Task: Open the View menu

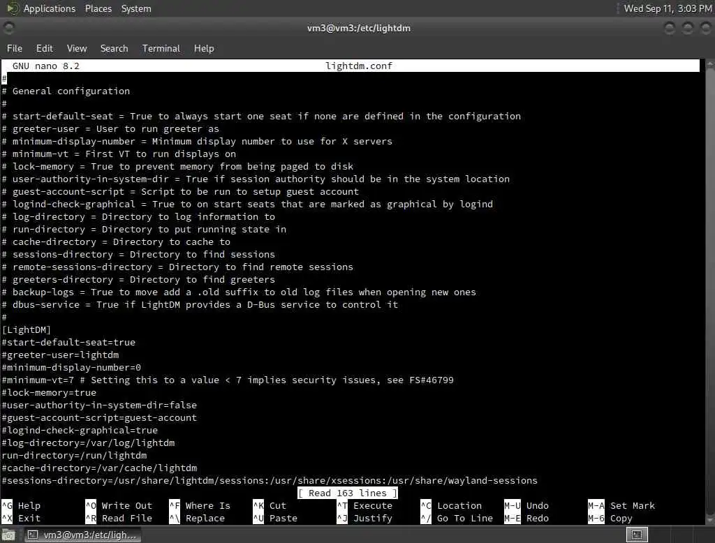Action: [77, 48]
